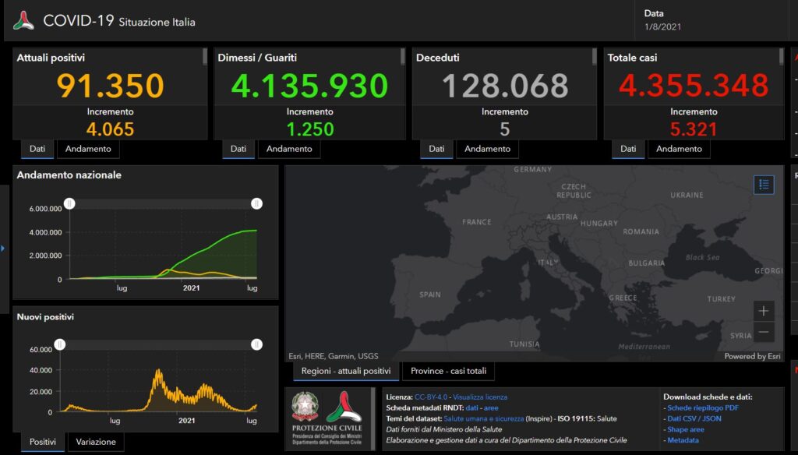Zoom out on the map

(x=764, y=332)
